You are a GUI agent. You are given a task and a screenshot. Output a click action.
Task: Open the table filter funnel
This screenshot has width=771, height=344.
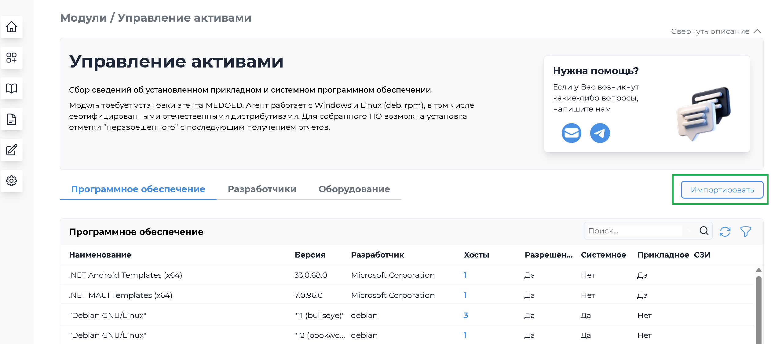pyautogui.click(x=745, y=232)
